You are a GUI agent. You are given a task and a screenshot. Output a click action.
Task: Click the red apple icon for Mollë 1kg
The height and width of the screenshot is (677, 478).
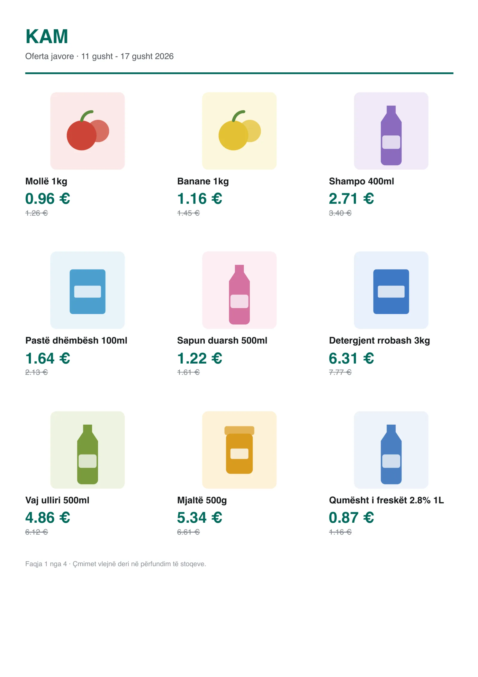coord(88,131)
